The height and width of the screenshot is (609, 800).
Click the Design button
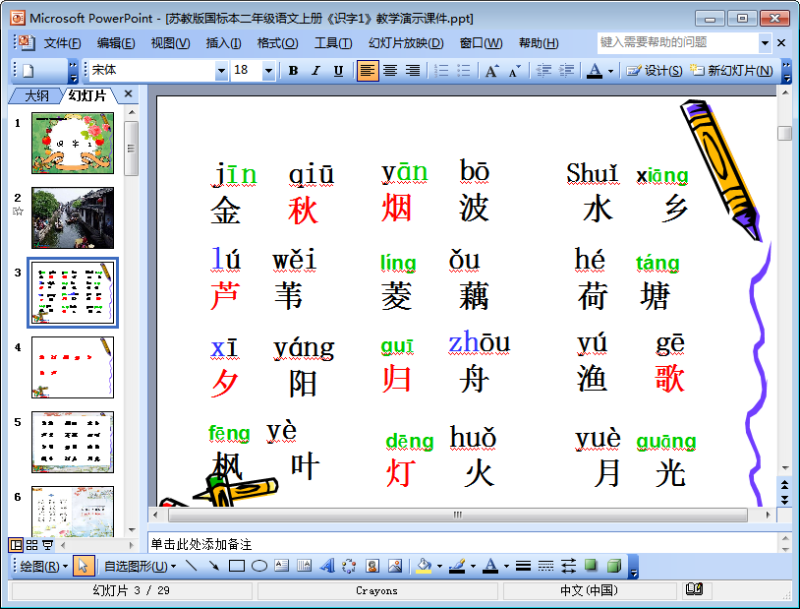pyautogui.click(x=655, y=71)
